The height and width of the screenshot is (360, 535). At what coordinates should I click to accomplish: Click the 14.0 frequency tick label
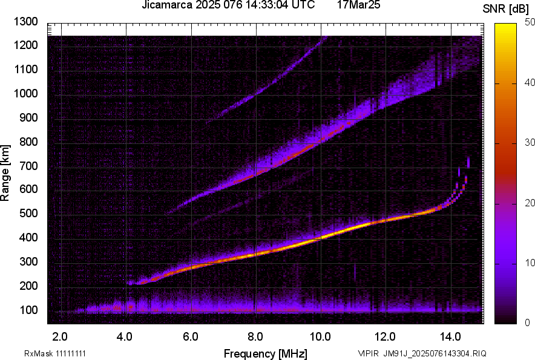click(450, 337)
